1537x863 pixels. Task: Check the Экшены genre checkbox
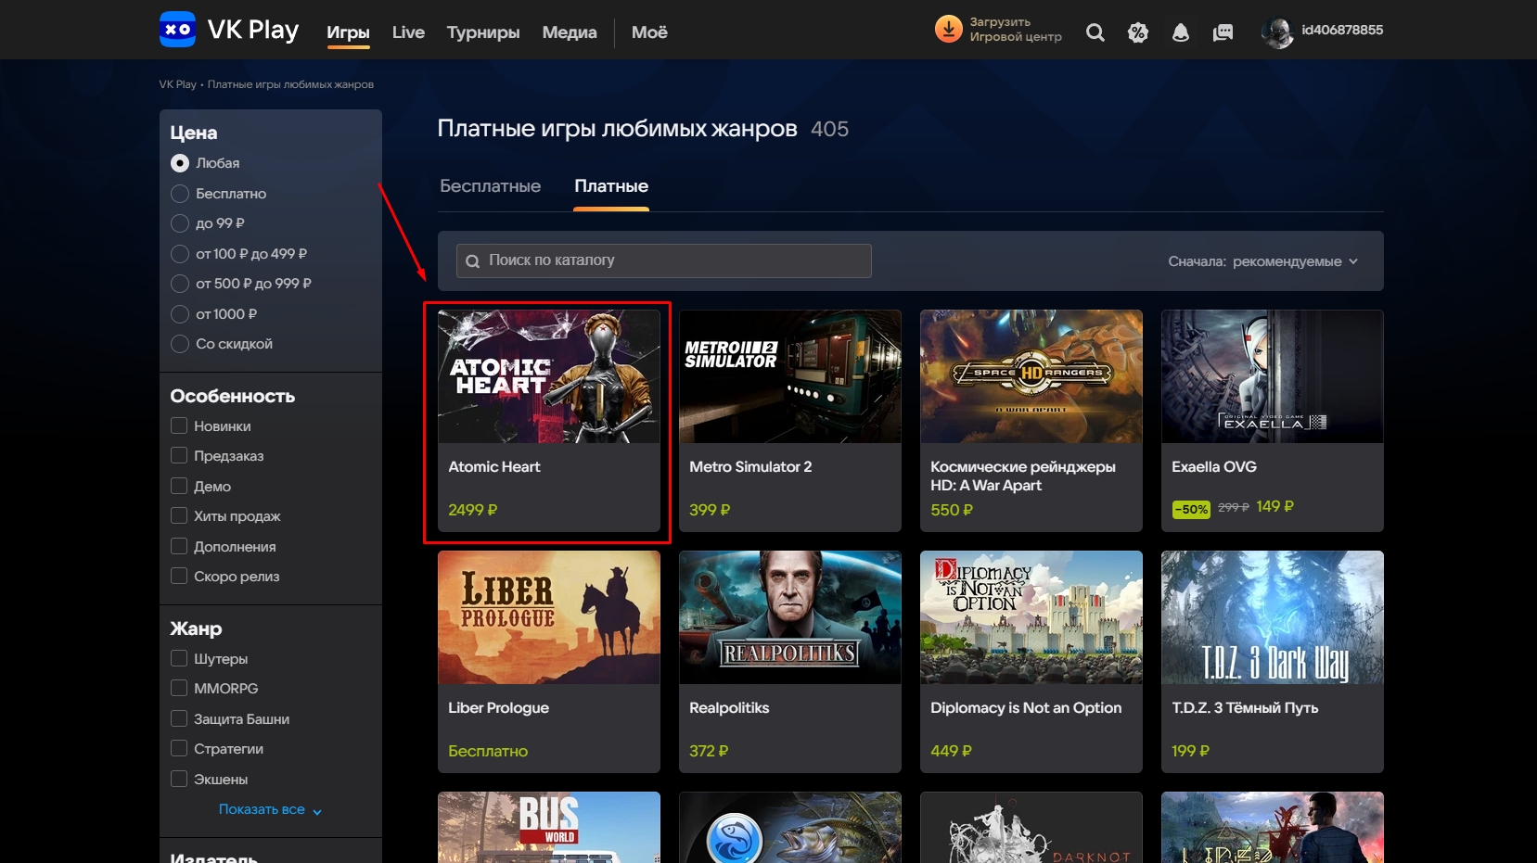click(x=179, y=779)
